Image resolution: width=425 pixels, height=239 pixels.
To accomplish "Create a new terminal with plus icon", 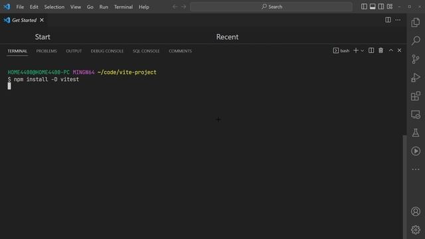I will click(356, 50).
